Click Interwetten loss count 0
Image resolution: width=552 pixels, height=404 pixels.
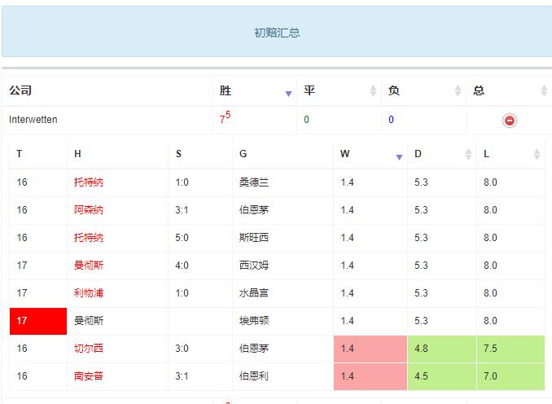click(x=391, y=120)
